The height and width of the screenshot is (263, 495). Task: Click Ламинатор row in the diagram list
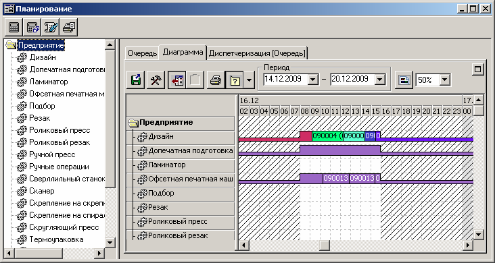[x=181, y=165]
